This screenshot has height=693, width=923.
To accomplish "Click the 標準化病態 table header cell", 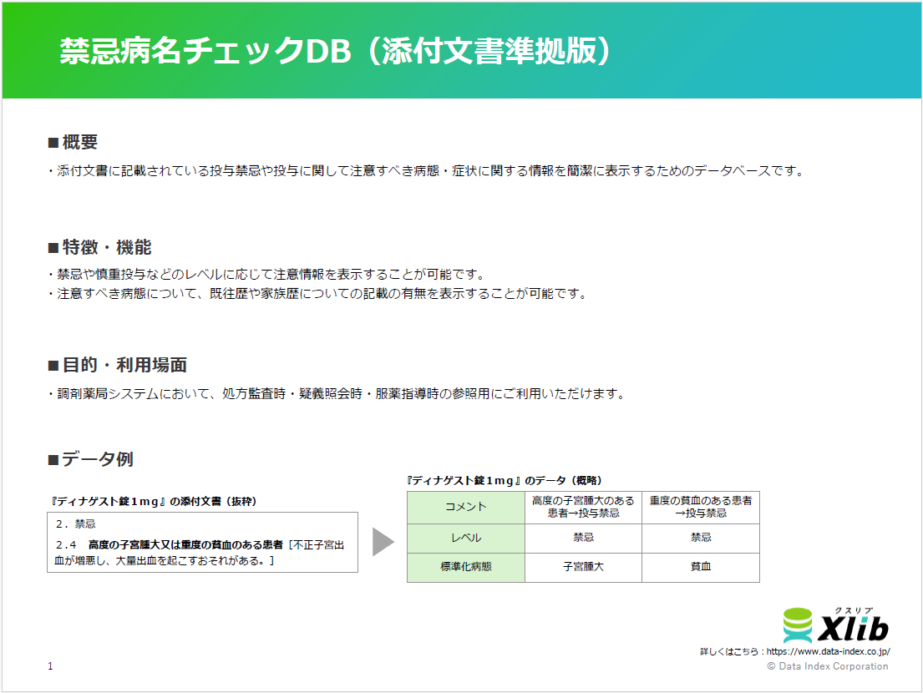I will point(465,567).
